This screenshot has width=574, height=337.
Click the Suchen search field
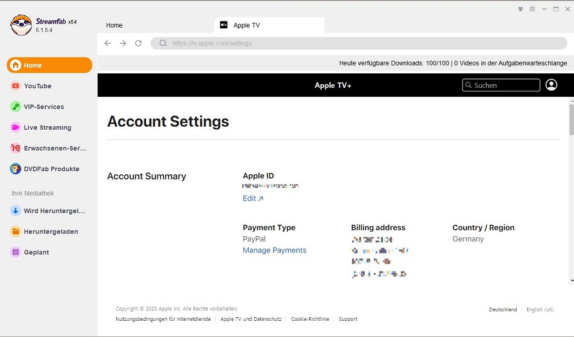coord(501,85)
